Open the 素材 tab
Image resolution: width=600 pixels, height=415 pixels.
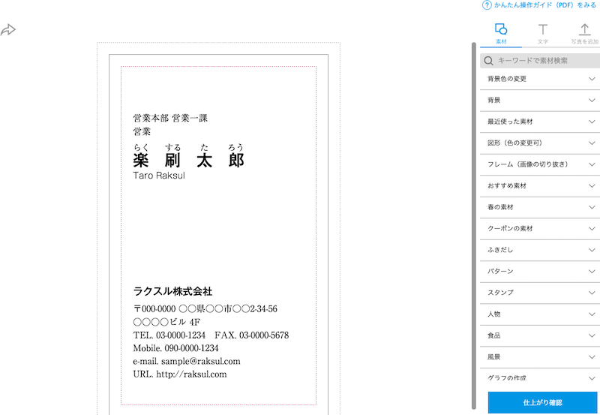[x=501, y=34]
